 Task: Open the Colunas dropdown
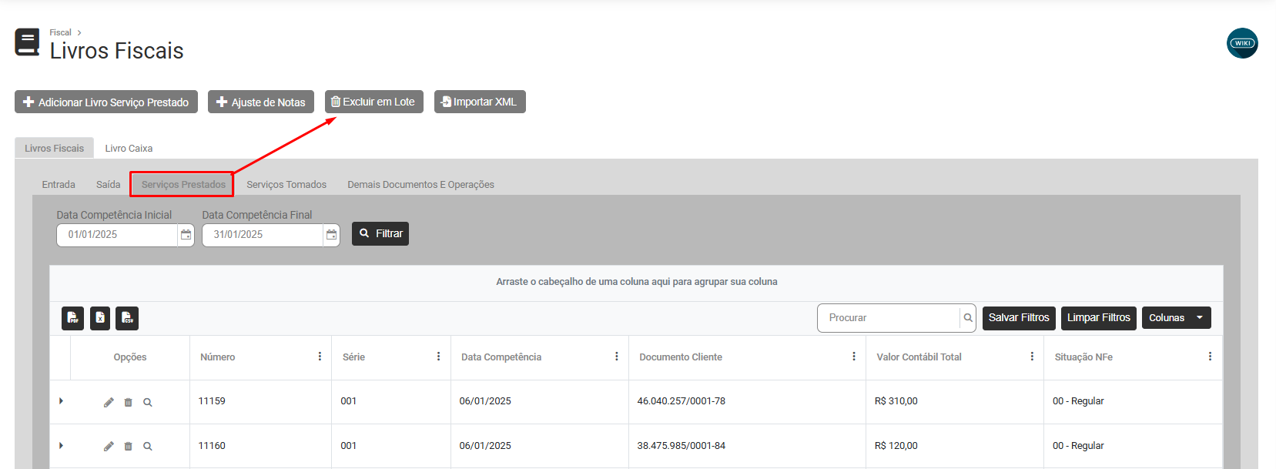1176,318
